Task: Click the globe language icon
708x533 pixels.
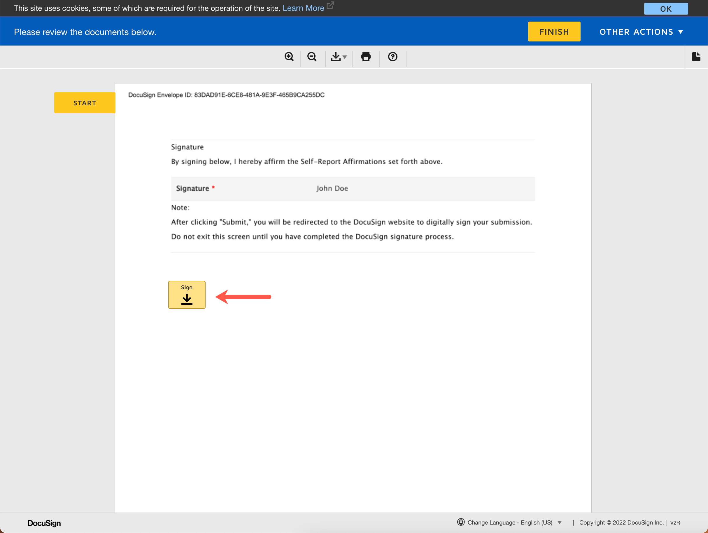Action: point(461,522)
